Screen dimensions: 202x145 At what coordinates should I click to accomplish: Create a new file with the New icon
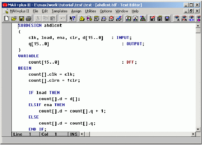point(6,19)
